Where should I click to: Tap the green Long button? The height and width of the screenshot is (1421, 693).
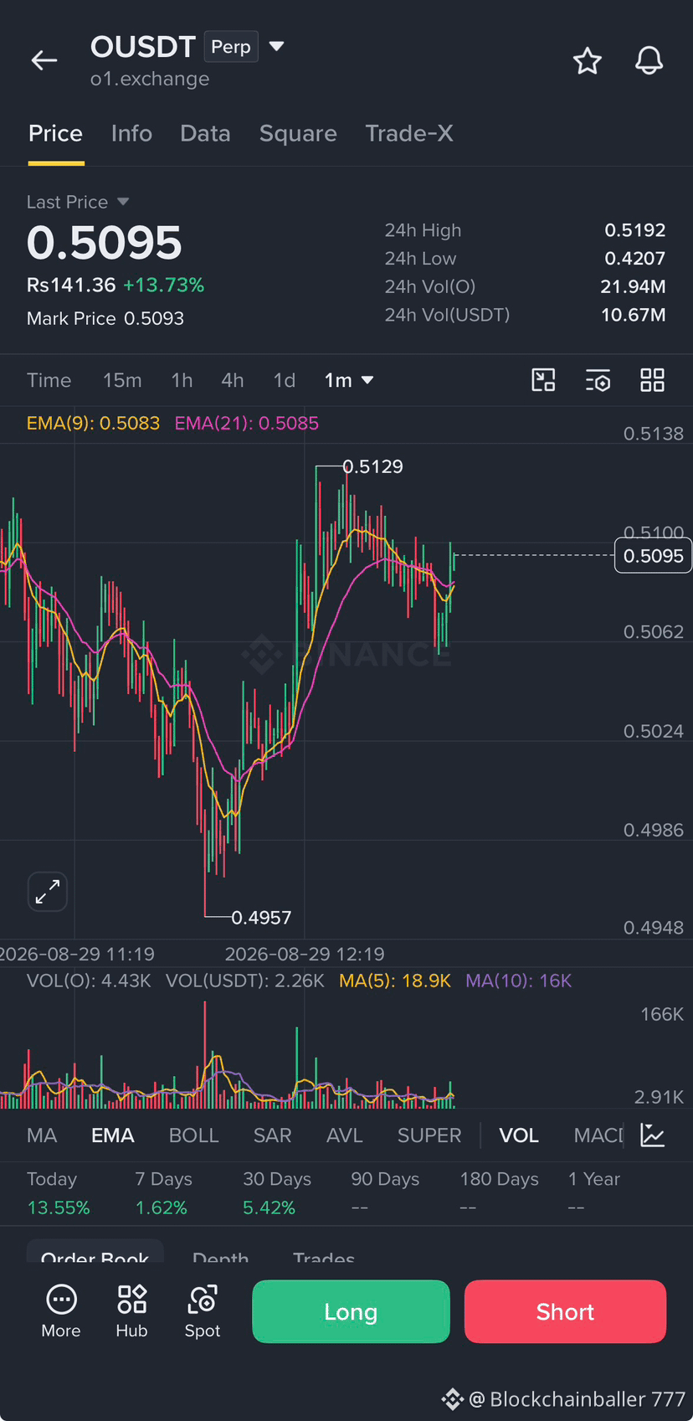pyautogui.click(x=351, y=1311)
